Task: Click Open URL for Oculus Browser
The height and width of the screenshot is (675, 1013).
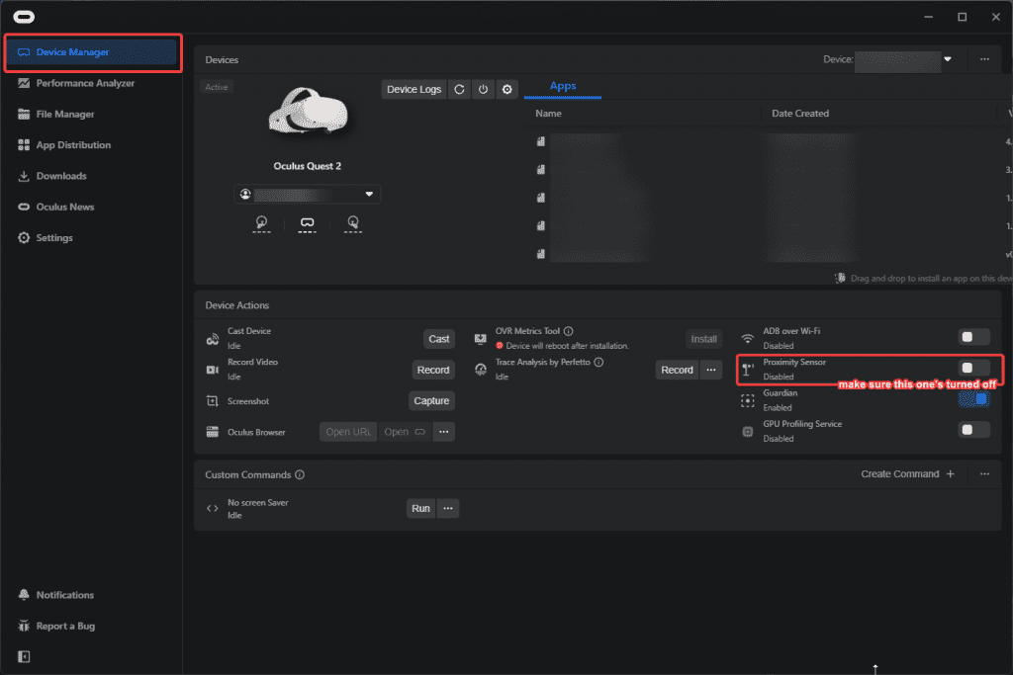Action: click(348, 432)
